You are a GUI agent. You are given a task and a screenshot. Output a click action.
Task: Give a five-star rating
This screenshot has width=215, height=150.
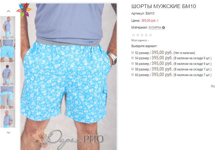151,35
